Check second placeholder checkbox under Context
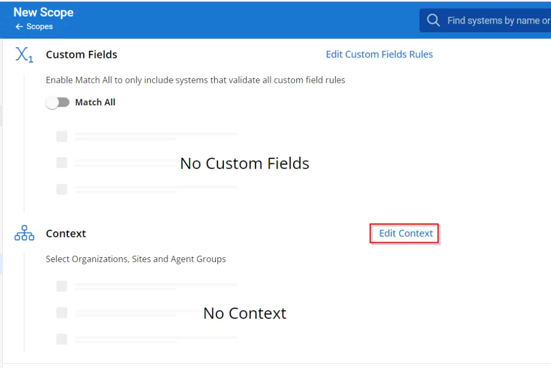Screen dimensions: 551x368 click(x=62, y=312)
